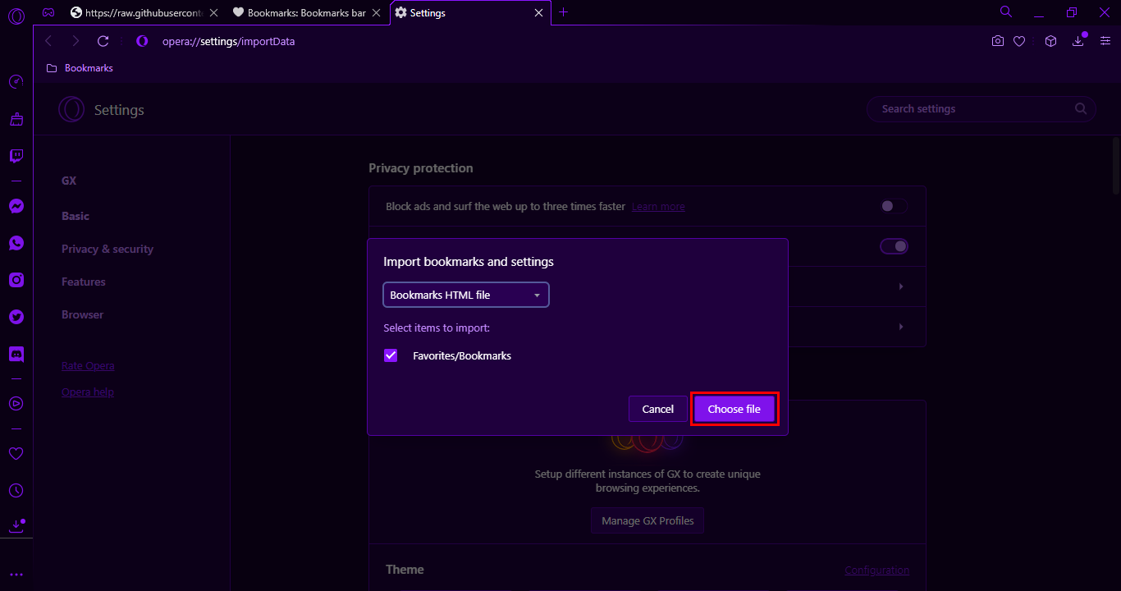The image size is (1121, 591).
Task: Open the Opera menu logo icon
Action: 16,17
